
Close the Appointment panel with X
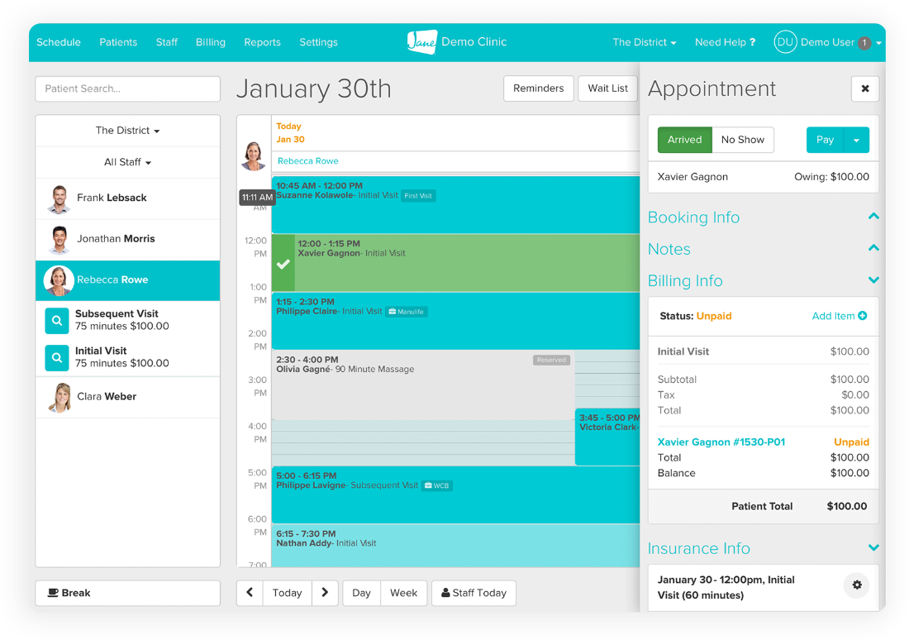(x=864, y=88)
